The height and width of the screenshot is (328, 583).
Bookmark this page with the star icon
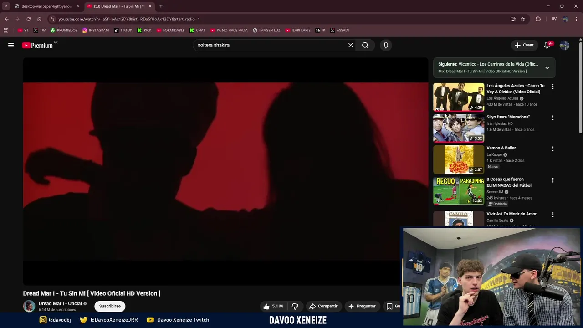[x=523, y=19]
